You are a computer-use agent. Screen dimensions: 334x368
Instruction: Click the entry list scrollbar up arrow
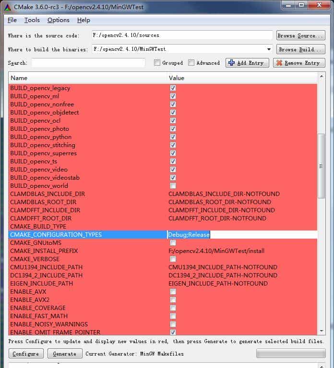click(322, 77)
